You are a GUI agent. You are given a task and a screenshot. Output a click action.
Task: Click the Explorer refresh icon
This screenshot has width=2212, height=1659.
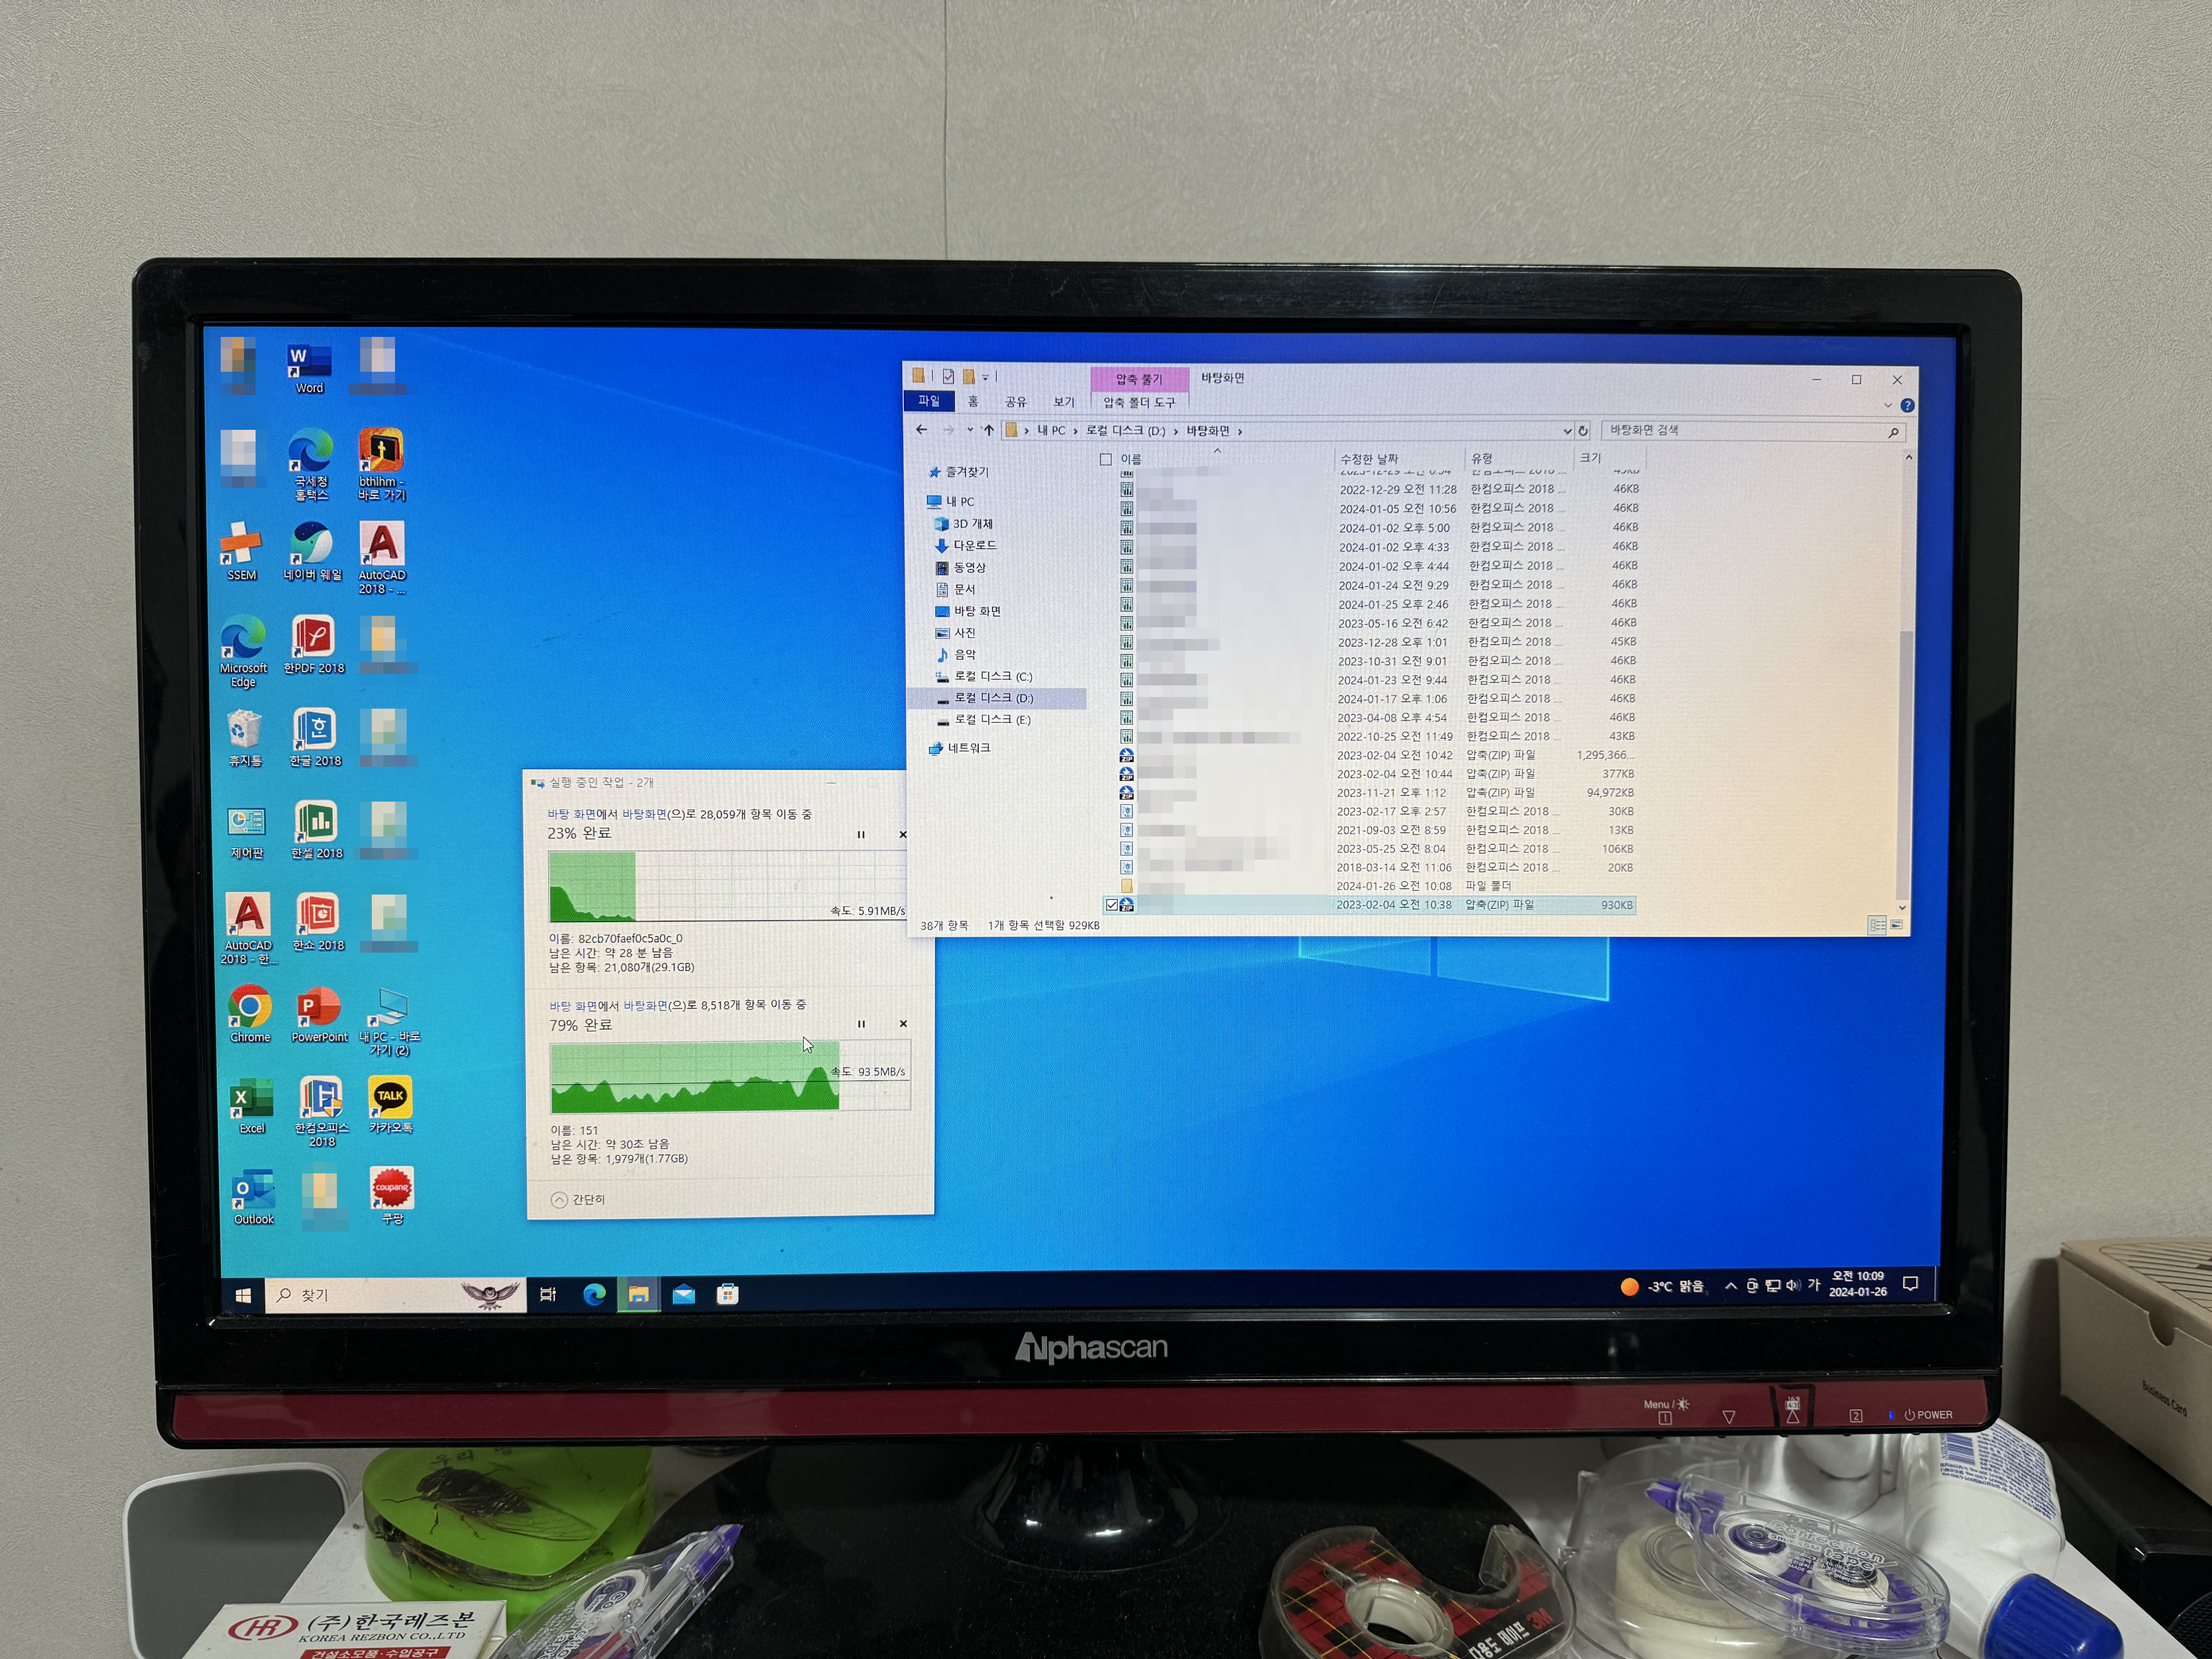(1583, 431)
